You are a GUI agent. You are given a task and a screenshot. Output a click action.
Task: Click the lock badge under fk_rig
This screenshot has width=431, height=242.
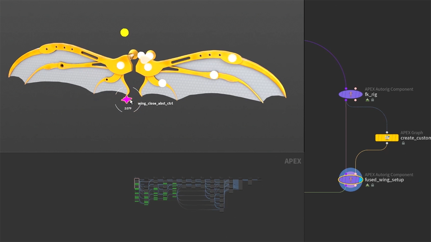click(x=372, y=100)
